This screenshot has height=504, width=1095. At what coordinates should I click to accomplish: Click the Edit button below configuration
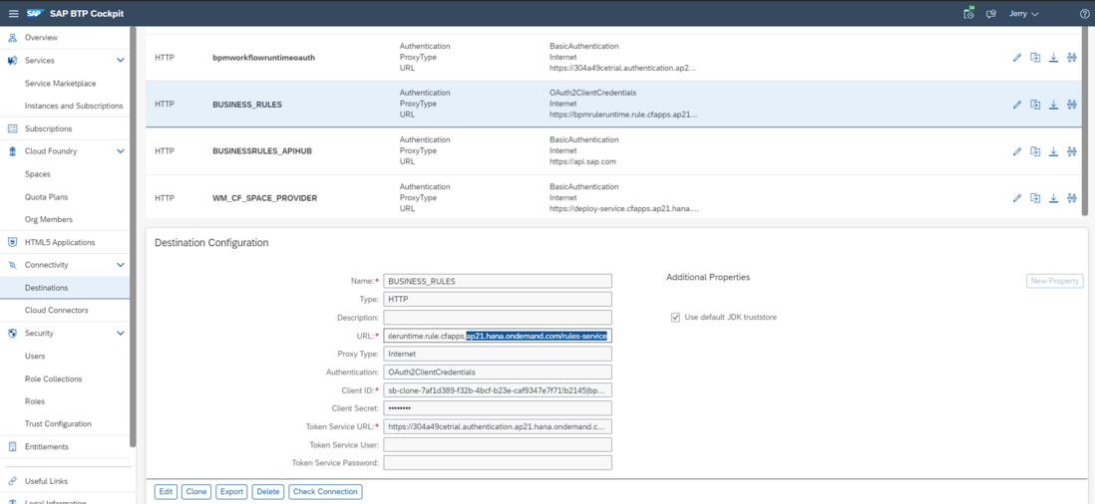pos(166,491)
